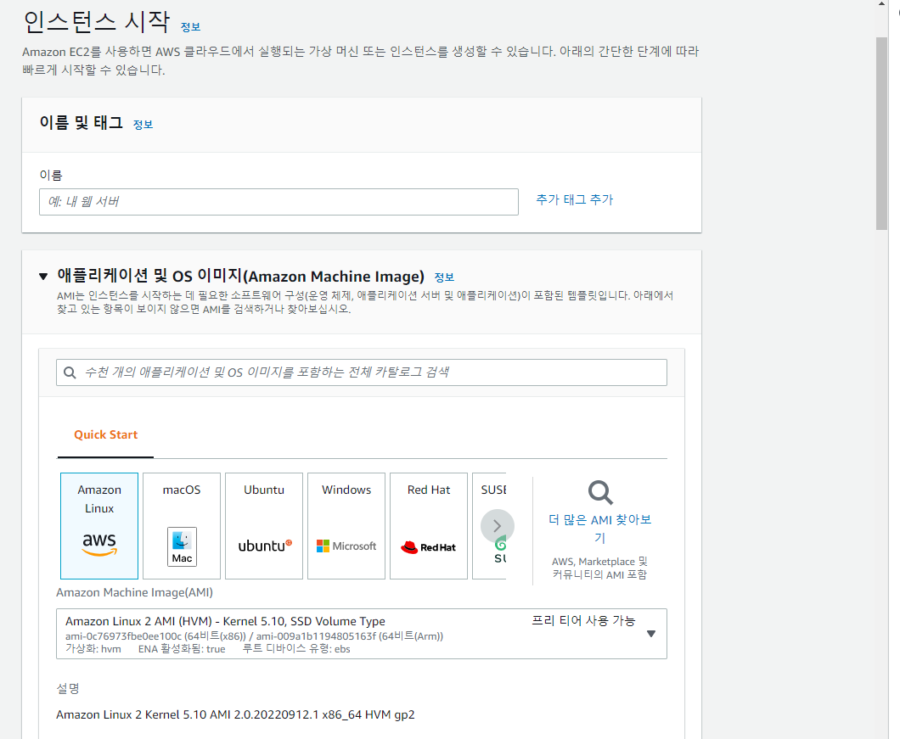This screenshot has width=900, height=739.
Task: Open the Amazon Linux 2 AMI dropdown
Action: pyautogui.click(x=362, y=634)
